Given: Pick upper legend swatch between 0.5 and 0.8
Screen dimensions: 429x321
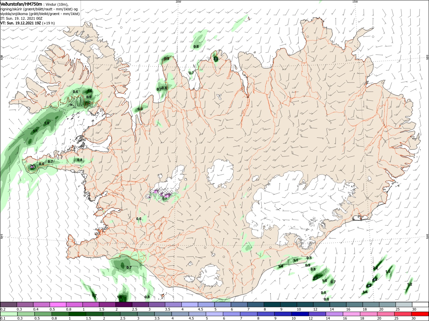Looking at the screenshot, I should (x=58, y=305).
